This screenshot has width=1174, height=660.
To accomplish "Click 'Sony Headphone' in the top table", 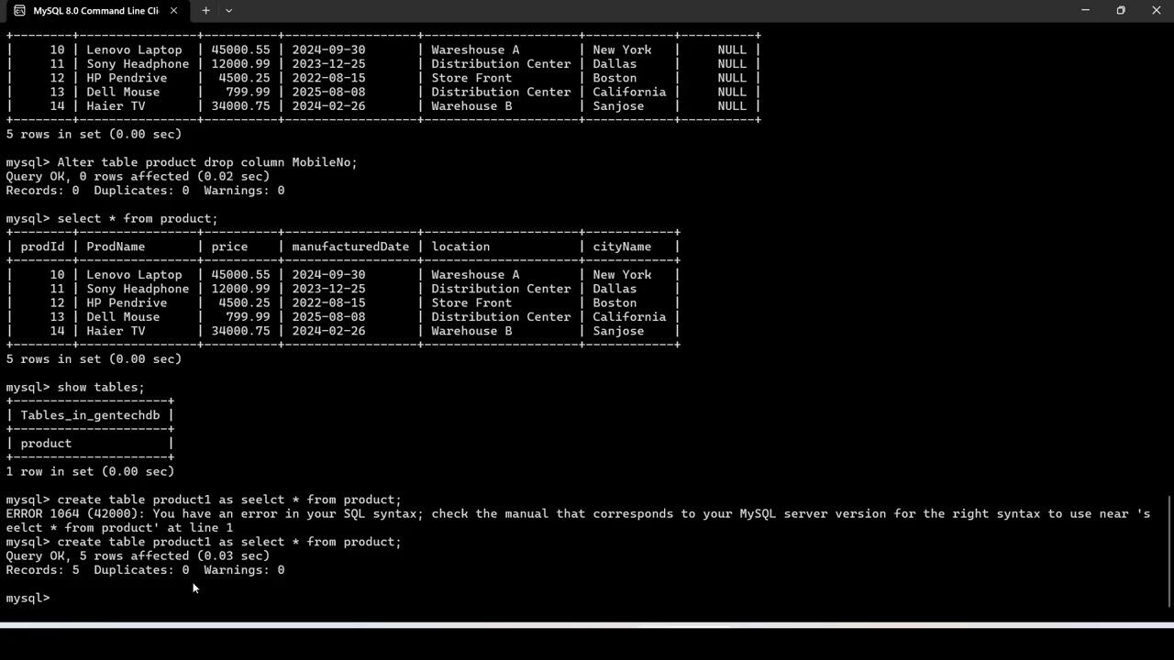I will (138, 64).
